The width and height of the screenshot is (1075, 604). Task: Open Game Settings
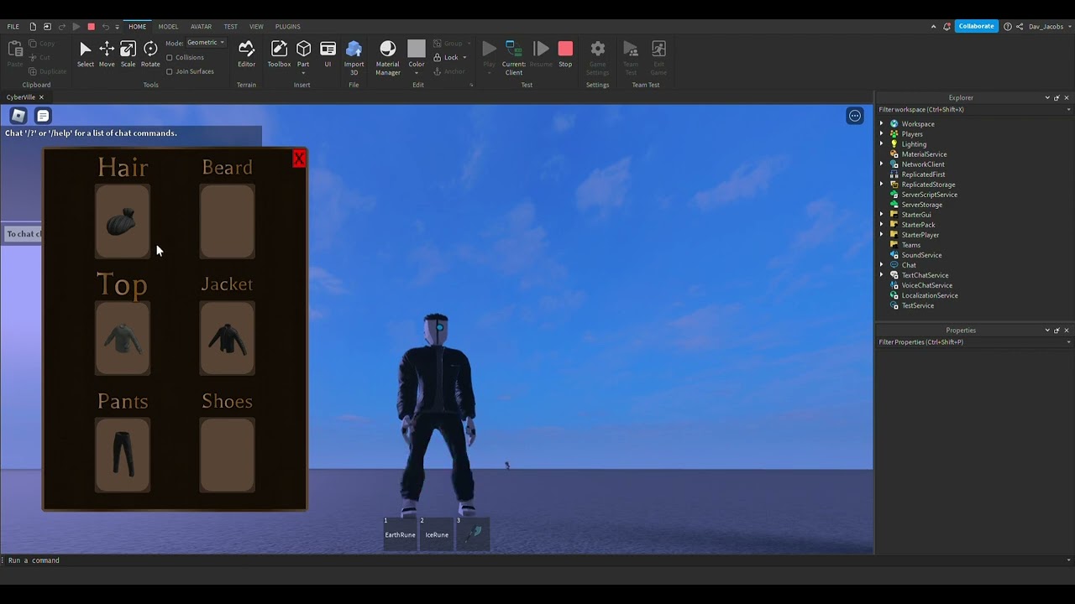pos(597,57)
